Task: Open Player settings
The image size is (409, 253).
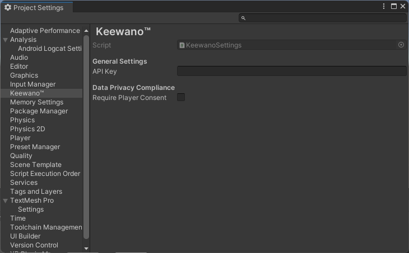Action: pyautogui.click(x=20, y=138)
